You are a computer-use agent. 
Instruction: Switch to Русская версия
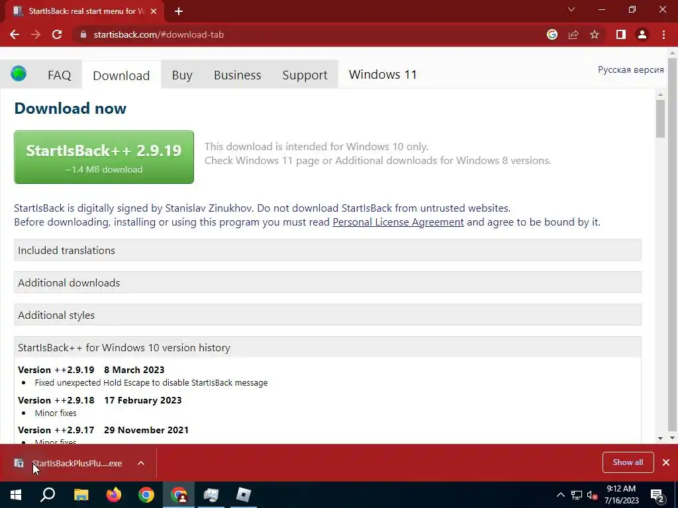(x=630, y=69)
